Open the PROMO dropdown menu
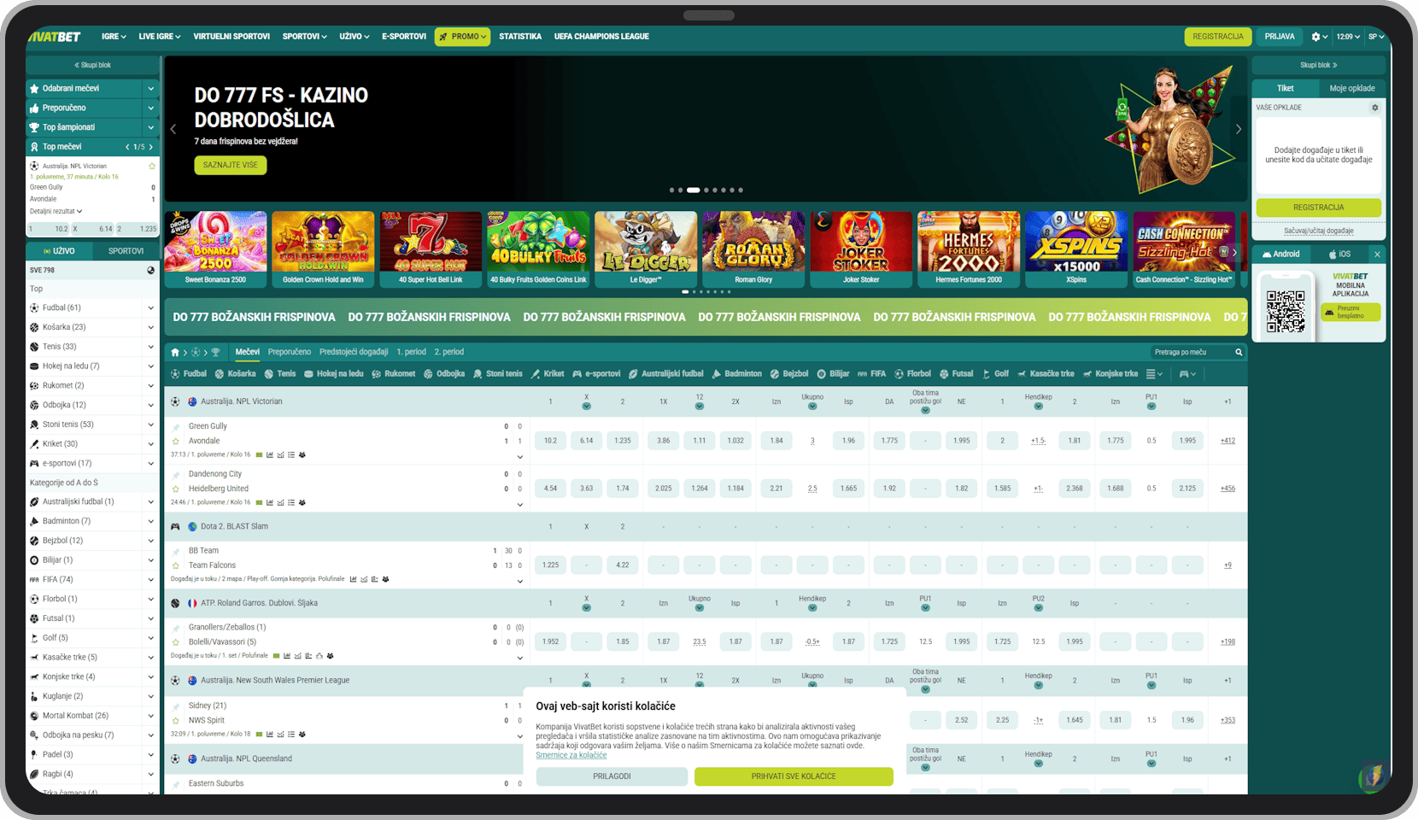This screenshot has width=1418, height=820. [x=462, y=37]
